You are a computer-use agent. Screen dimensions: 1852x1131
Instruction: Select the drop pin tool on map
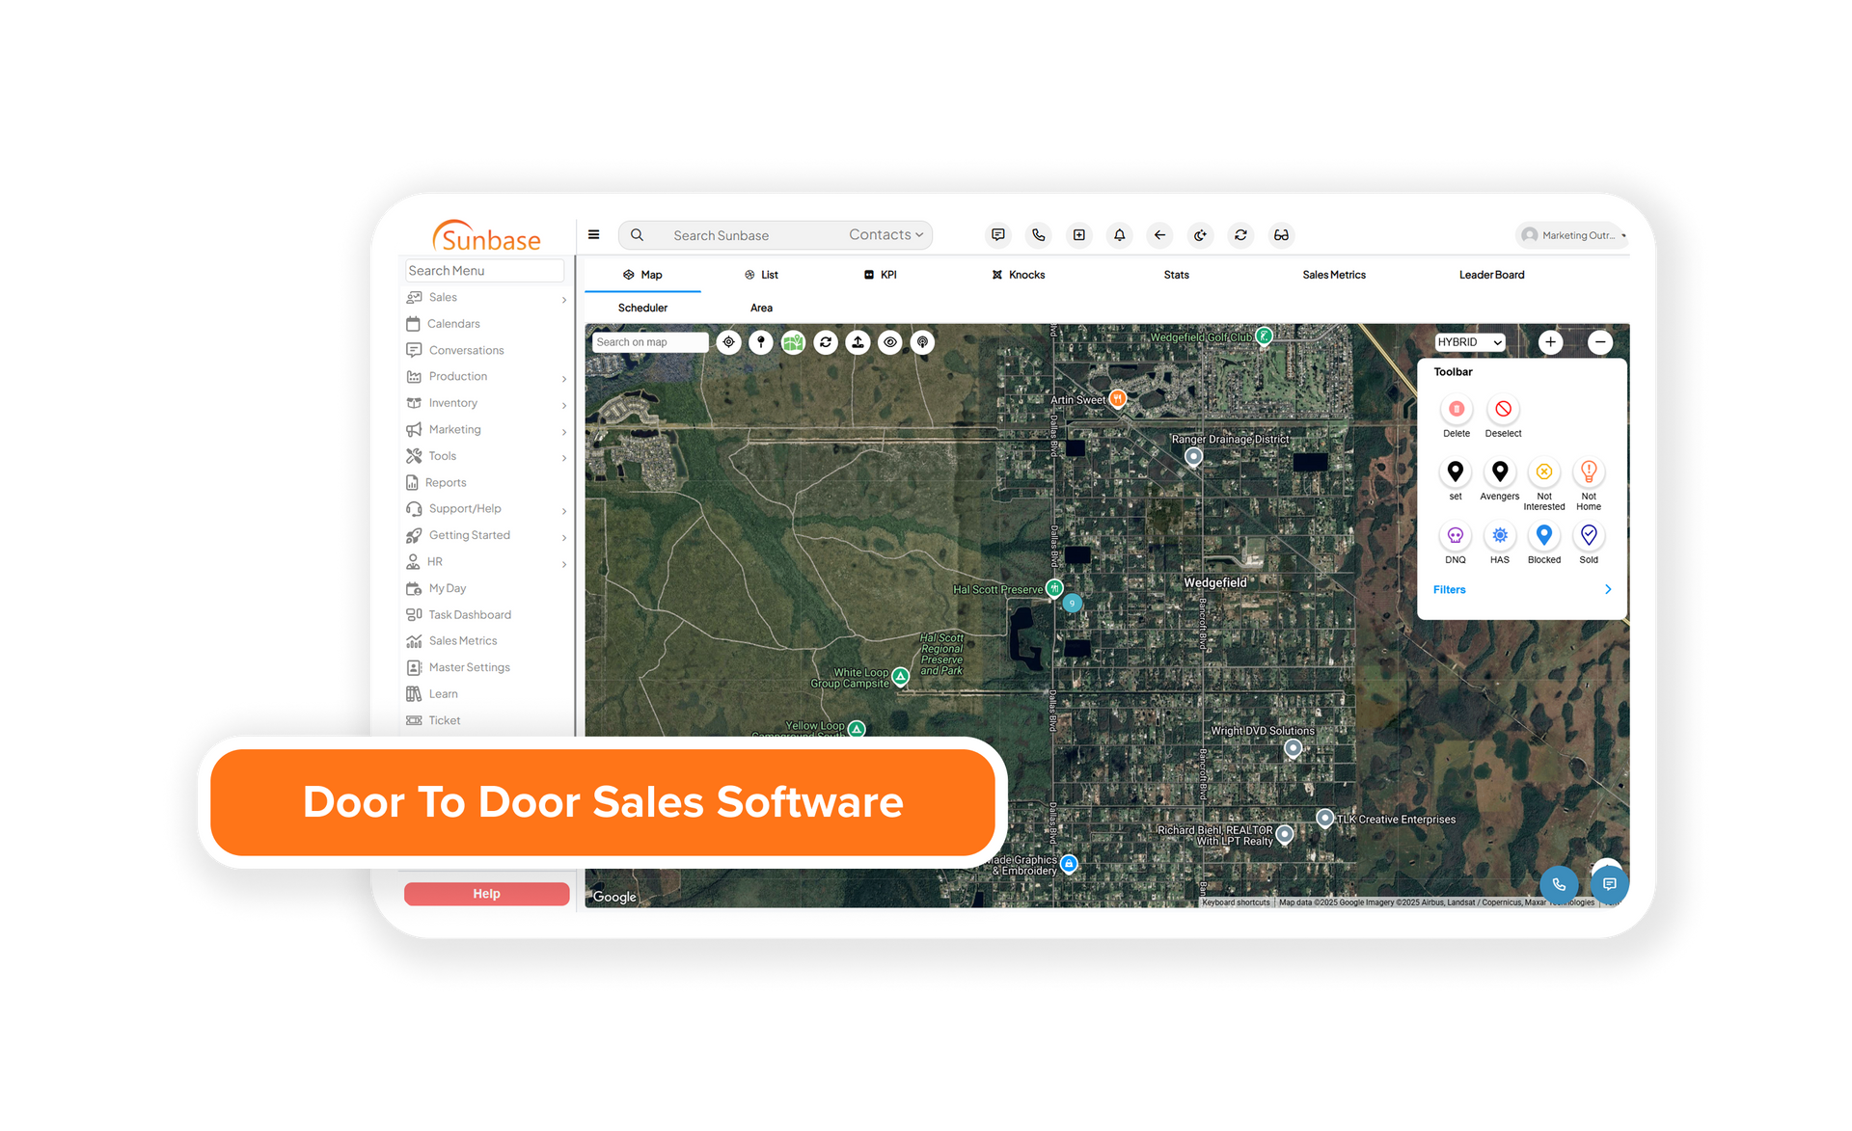(x=761, y=342)
